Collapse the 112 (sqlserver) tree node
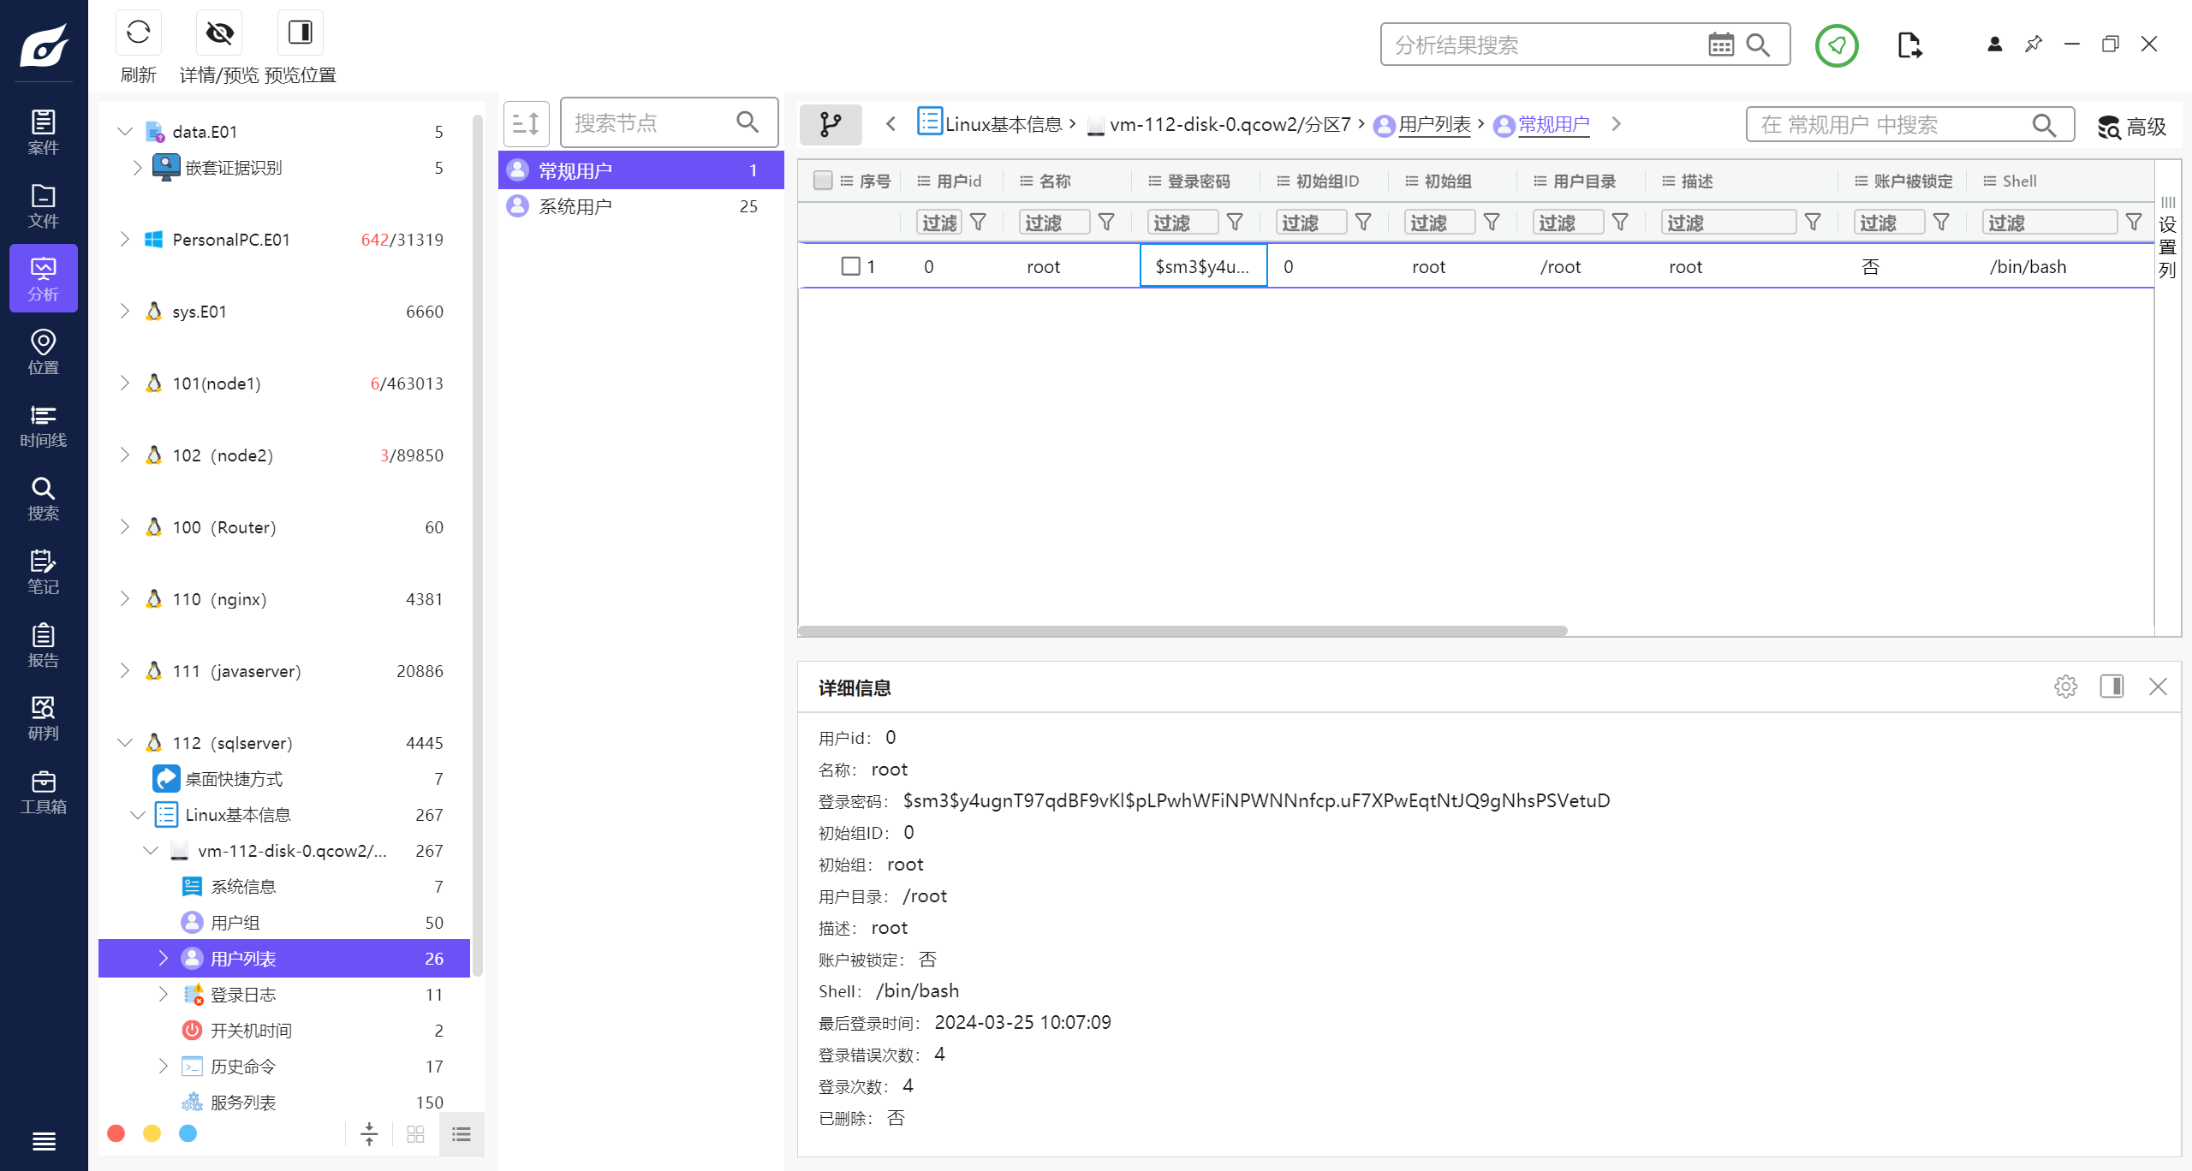2192x1171 pixels. click(125, 743)
